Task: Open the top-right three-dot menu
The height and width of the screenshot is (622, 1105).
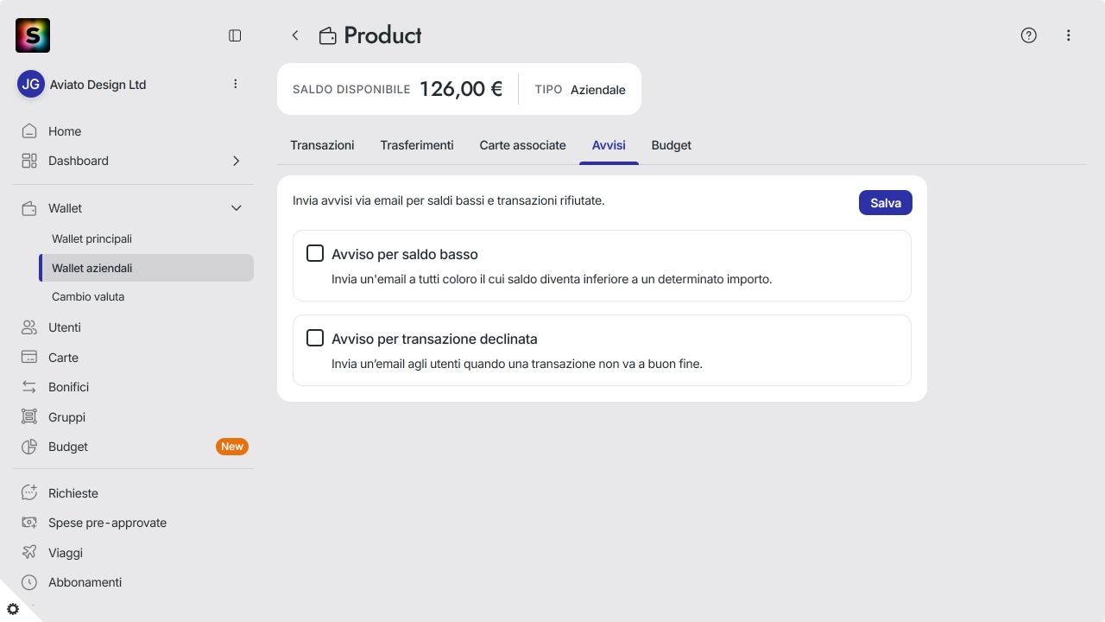Action: click(x=1069, y=35)
